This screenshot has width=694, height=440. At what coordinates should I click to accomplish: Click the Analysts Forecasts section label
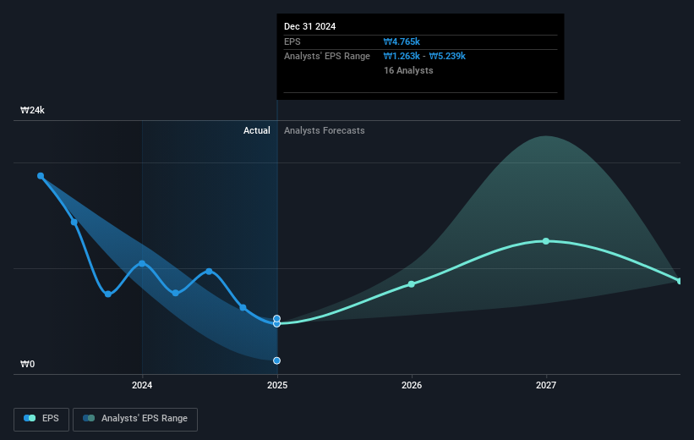tap(325, 130)
